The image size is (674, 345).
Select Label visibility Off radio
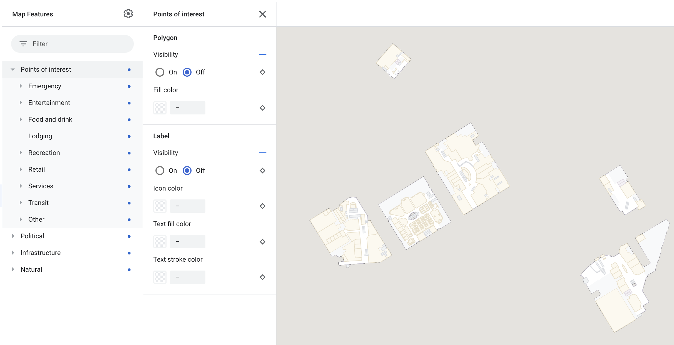coord(187,171)
